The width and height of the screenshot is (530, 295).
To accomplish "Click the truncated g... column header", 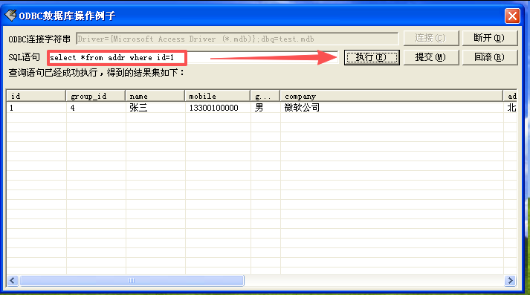I will (265, 97).
